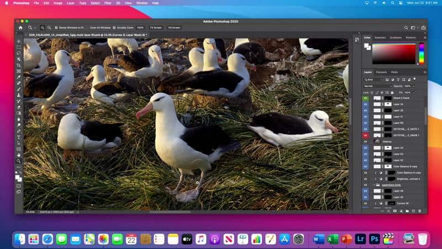Open the Normal blend mode dropdown
This screenshot has height=249, width=442.
tap(377, 86)
